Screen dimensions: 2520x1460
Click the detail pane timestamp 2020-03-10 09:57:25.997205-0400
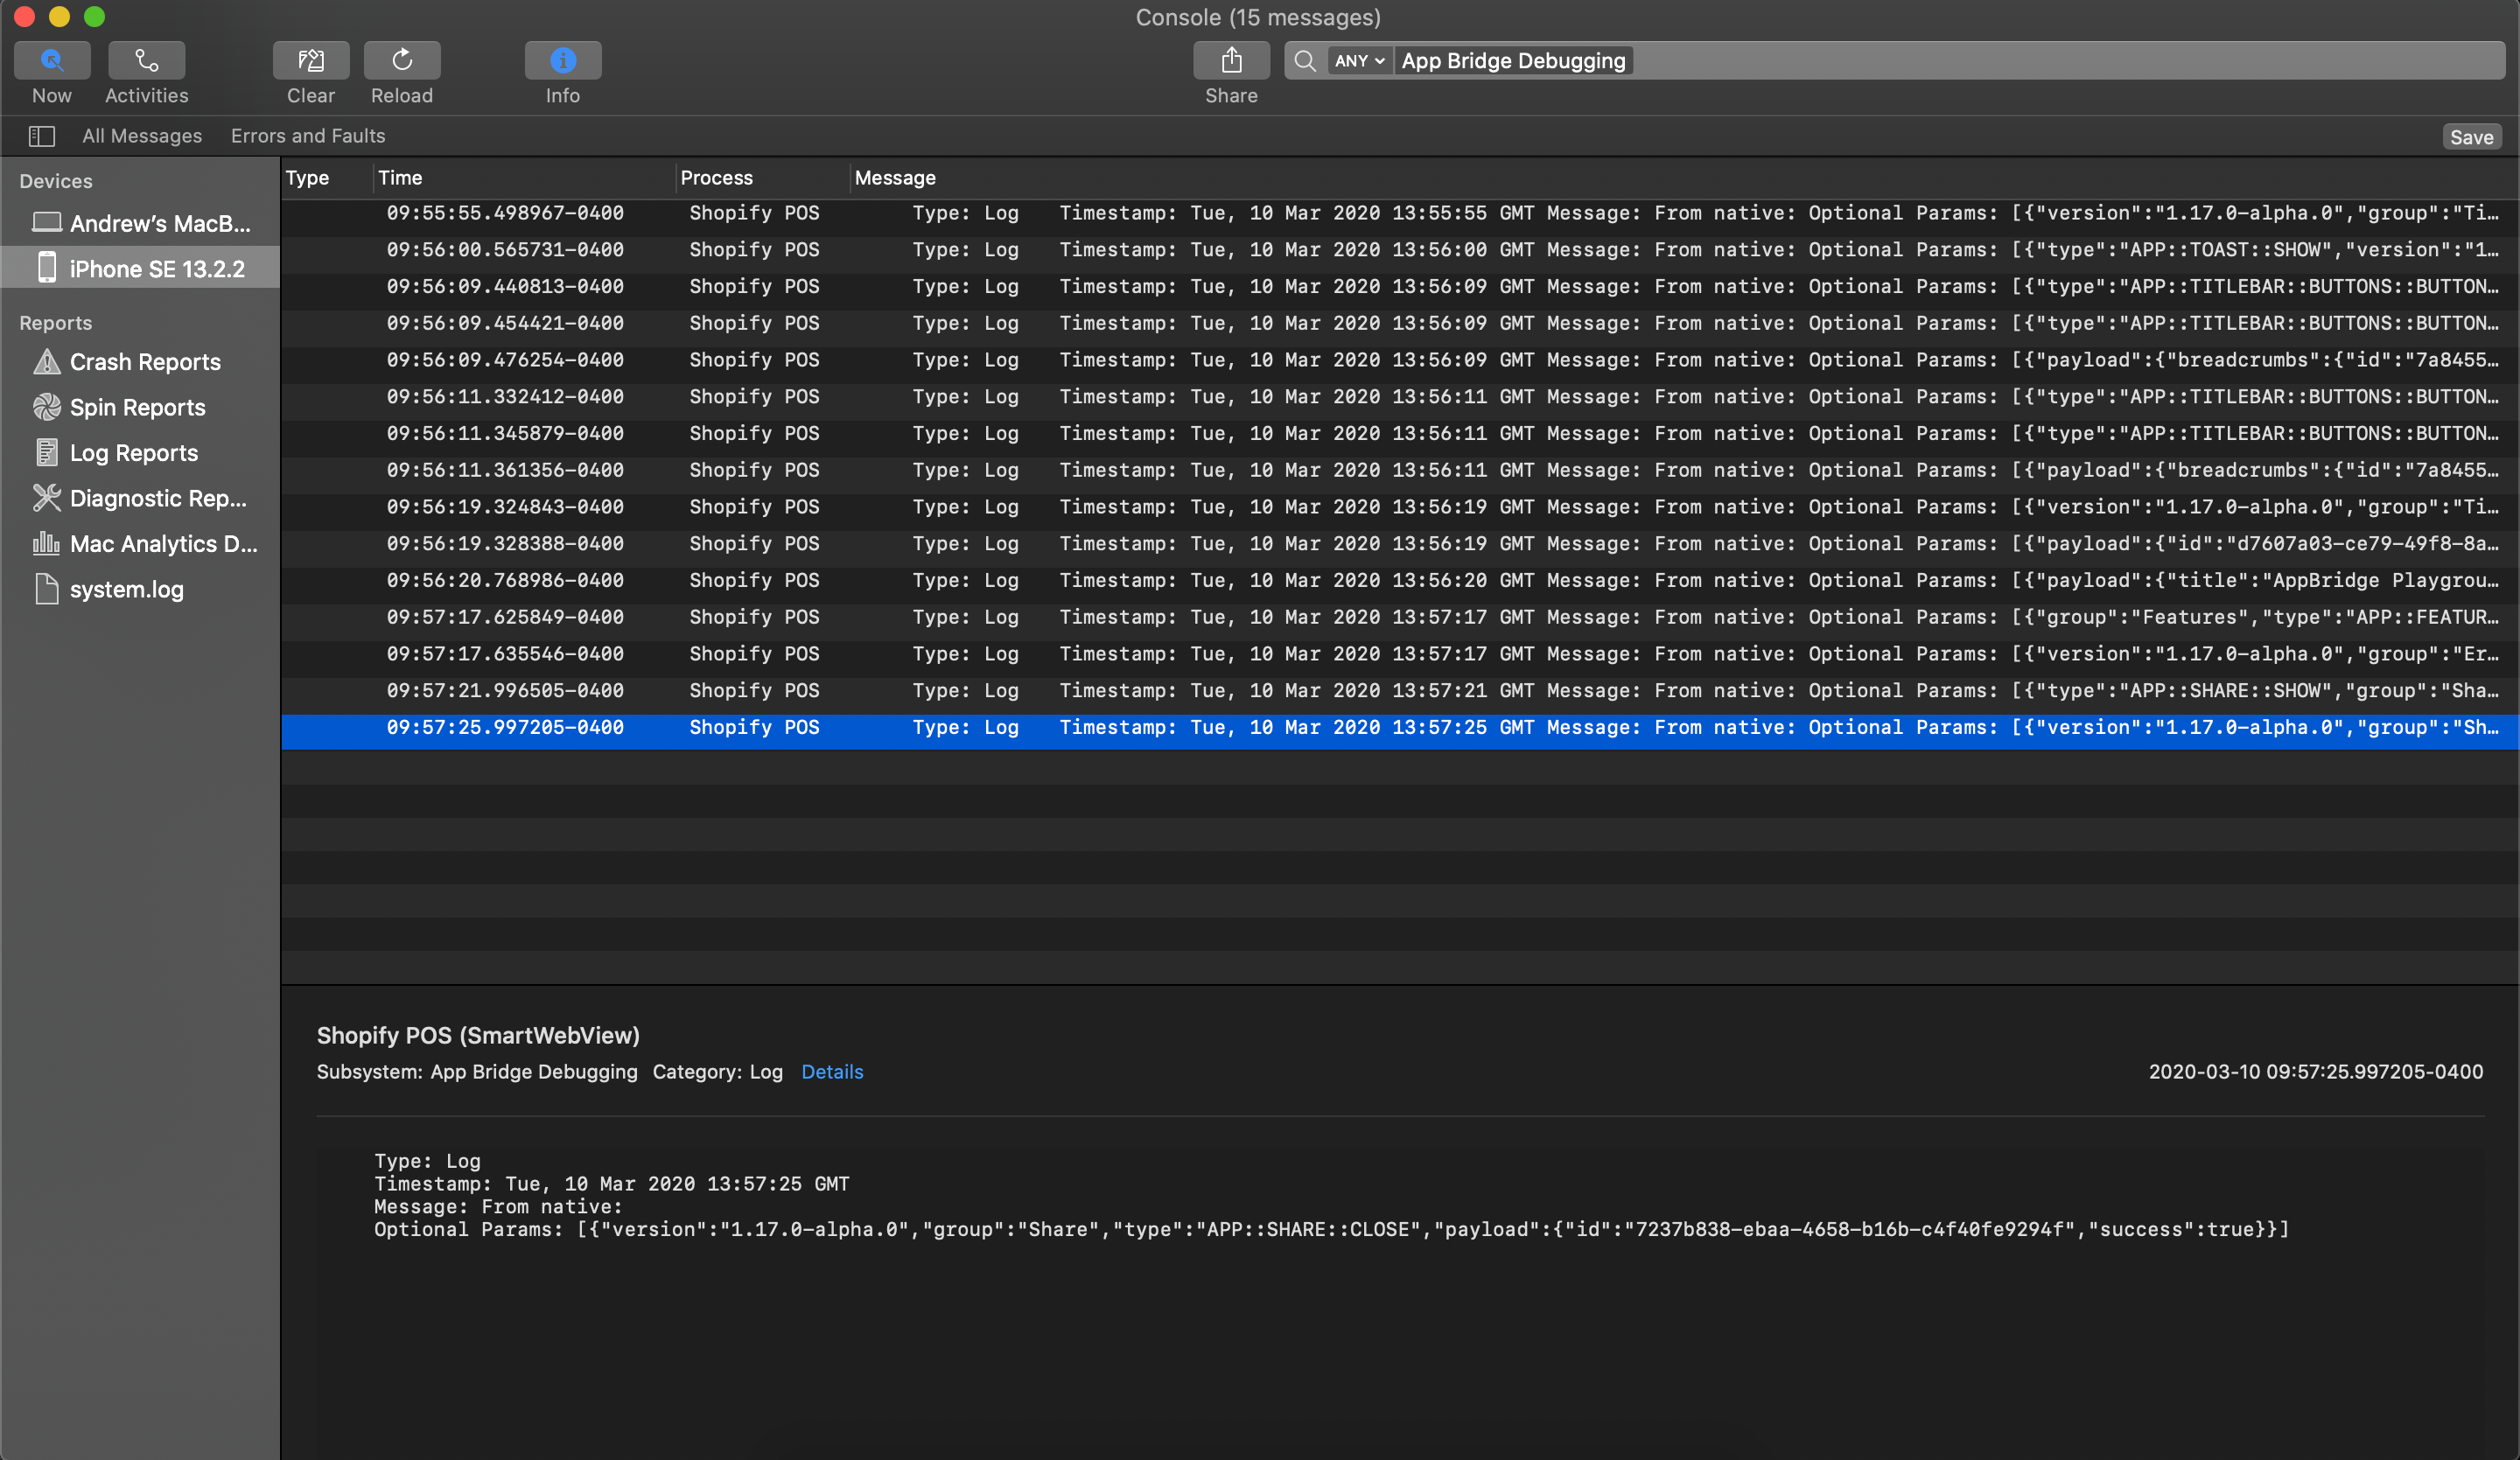coord(2315,1072)
